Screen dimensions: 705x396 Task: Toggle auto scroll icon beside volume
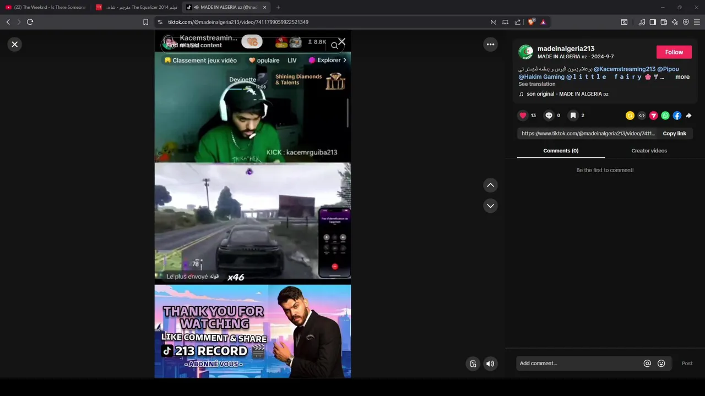[473, 364]
